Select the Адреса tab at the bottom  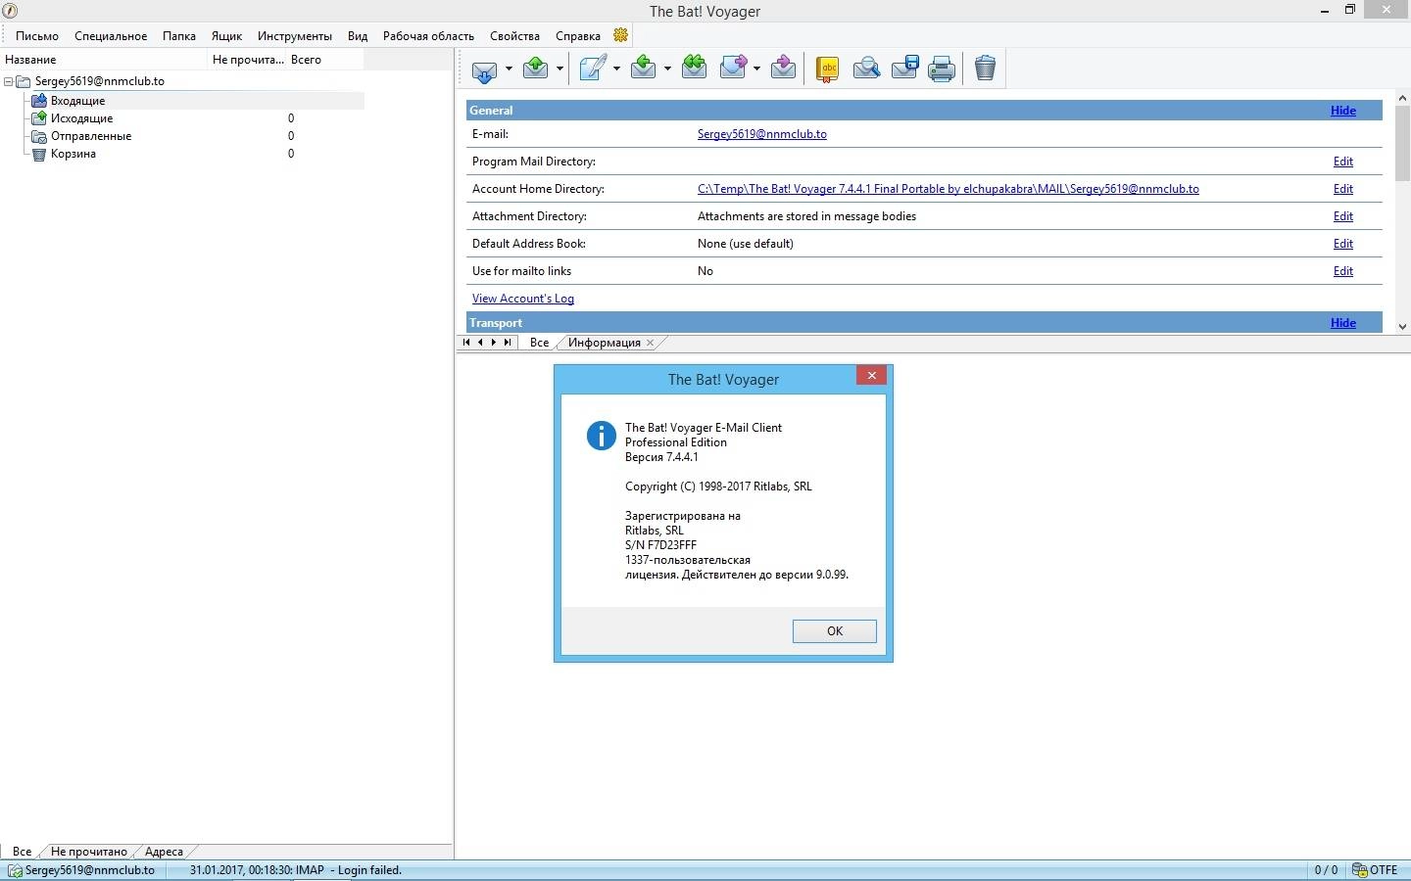click(164, 852)
